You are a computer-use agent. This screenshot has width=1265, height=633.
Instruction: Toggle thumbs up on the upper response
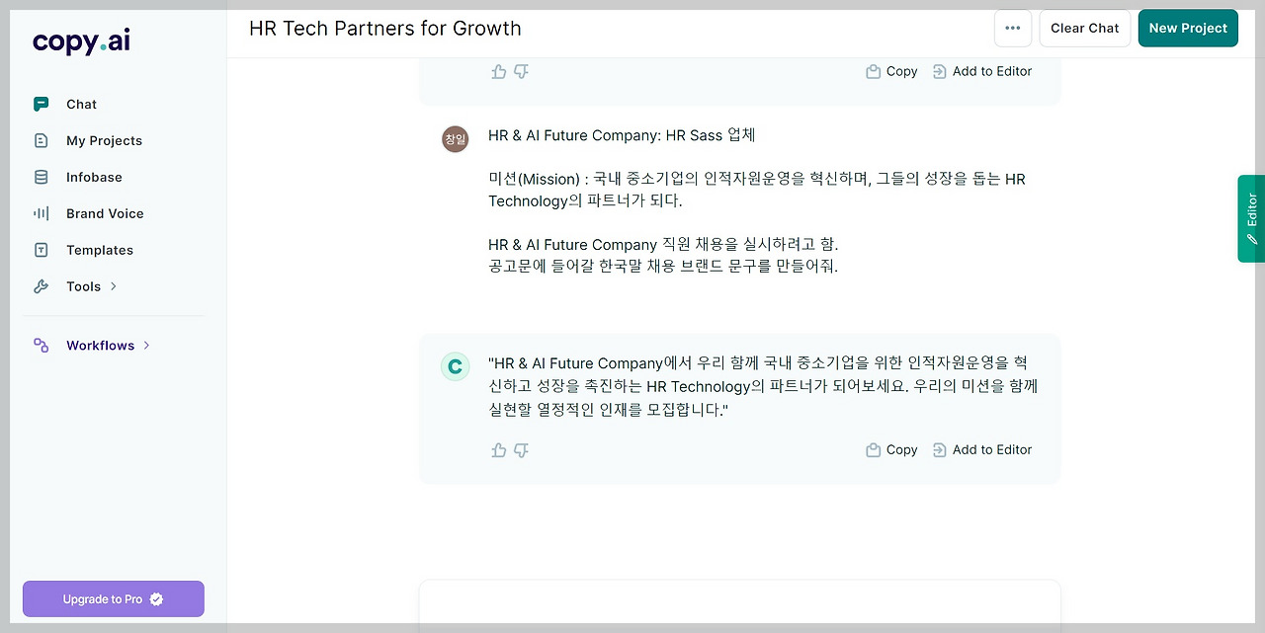(x=499, y=71)
